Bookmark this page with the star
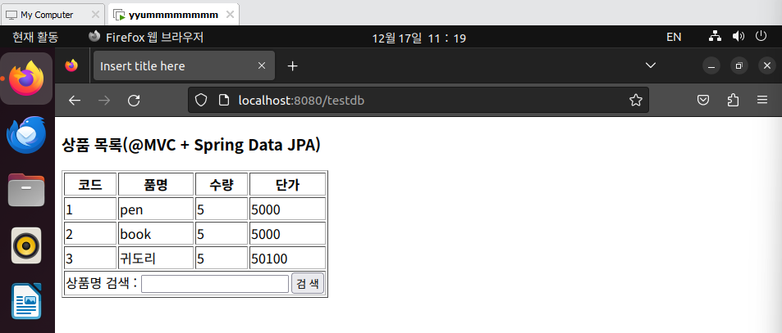The height and width of the screenshot is (333, 782). (x=635, y=101)
